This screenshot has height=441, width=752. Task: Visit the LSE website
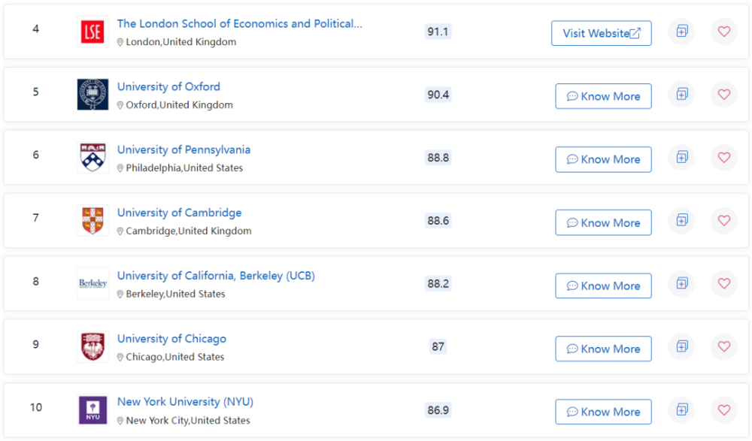pos(602,33)
